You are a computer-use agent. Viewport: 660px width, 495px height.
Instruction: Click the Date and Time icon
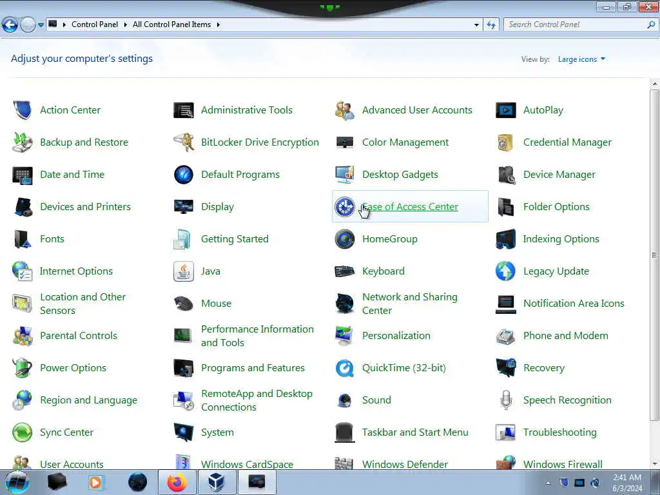[23, 175]
